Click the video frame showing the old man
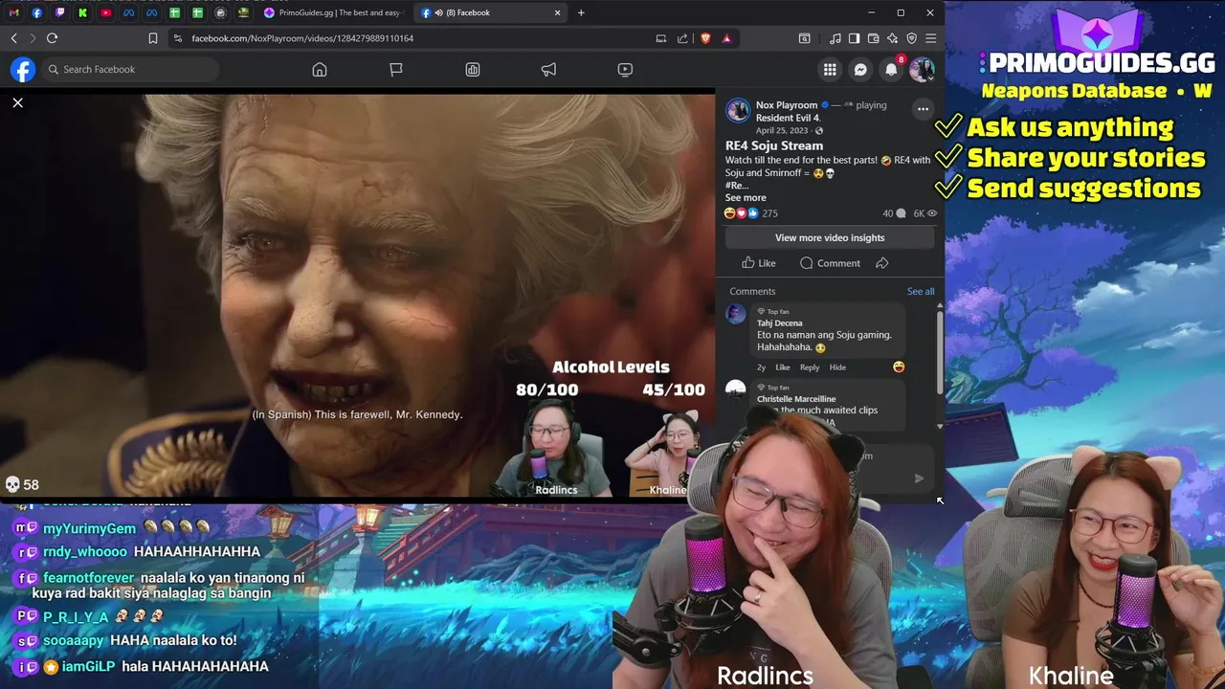 pyautogui.click(x=357, y=295)
